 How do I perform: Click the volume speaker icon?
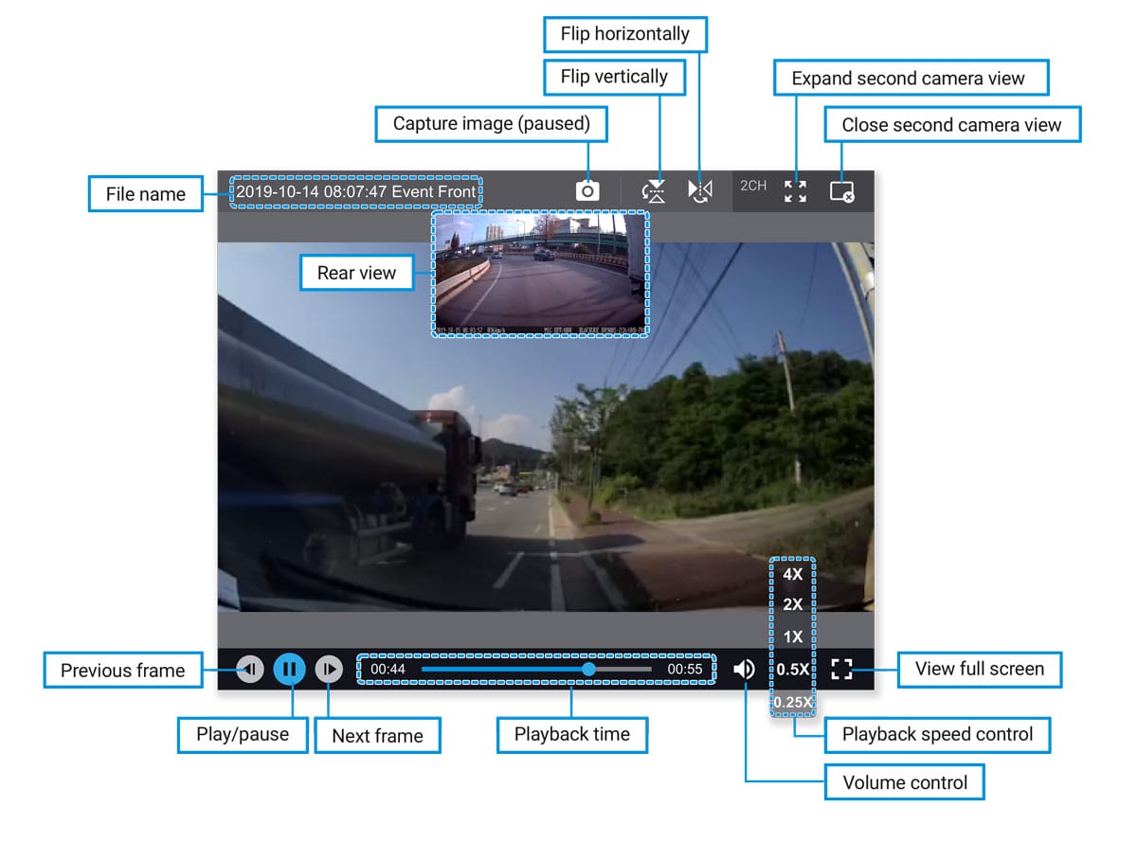click(x=745, y=670)
